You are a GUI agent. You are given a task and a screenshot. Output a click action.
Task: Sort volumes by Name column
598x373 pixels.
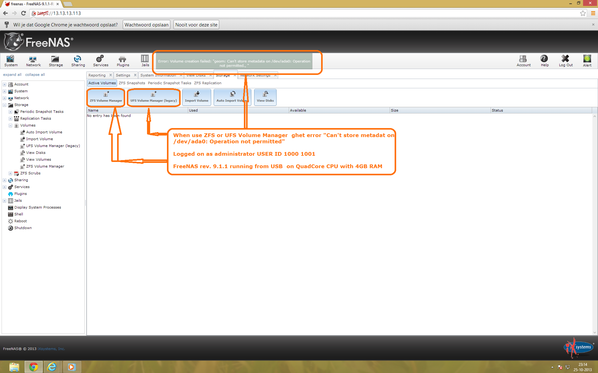pos(137,110)
